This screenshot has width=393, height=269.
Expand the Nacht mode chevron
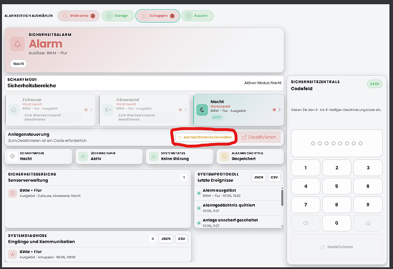[x=279, y=110]
